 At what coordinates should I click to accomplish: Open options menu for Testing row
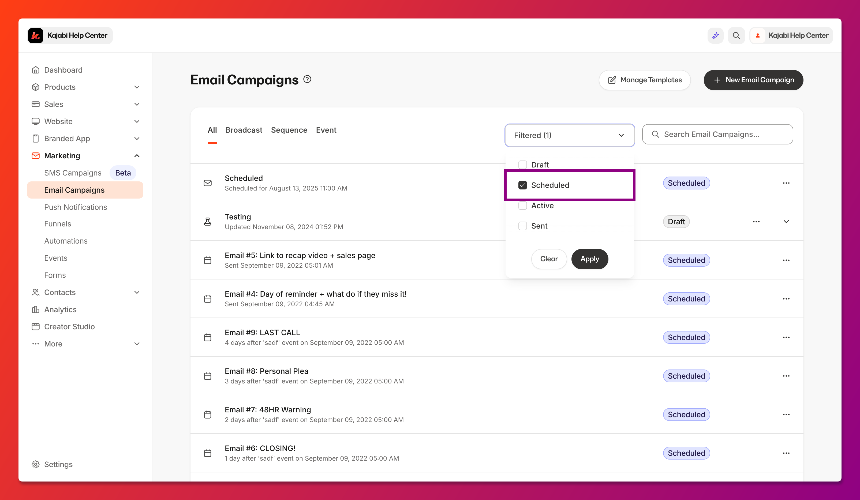756,222
